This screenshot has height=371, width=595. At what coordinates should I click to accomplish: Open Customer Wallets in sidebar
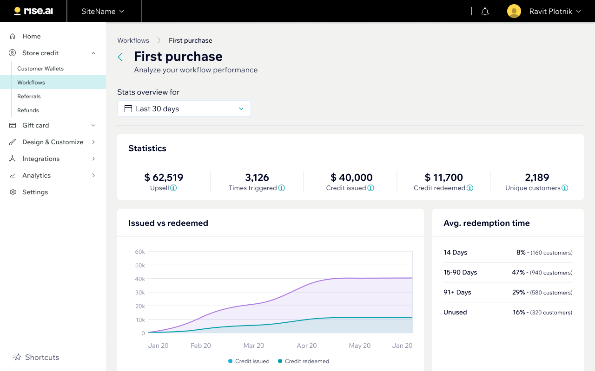click(x=40, y=69)
